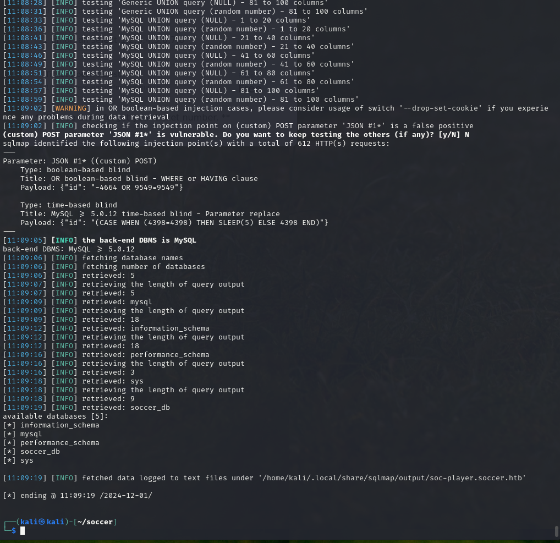
Task: Click the 'back-end DBMS: MySQL ≥ 5.0.12' line
Action: 69,249
